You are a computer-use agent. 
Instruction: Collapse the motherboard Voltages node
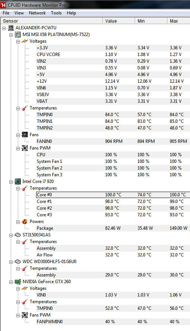coord(18,42)
